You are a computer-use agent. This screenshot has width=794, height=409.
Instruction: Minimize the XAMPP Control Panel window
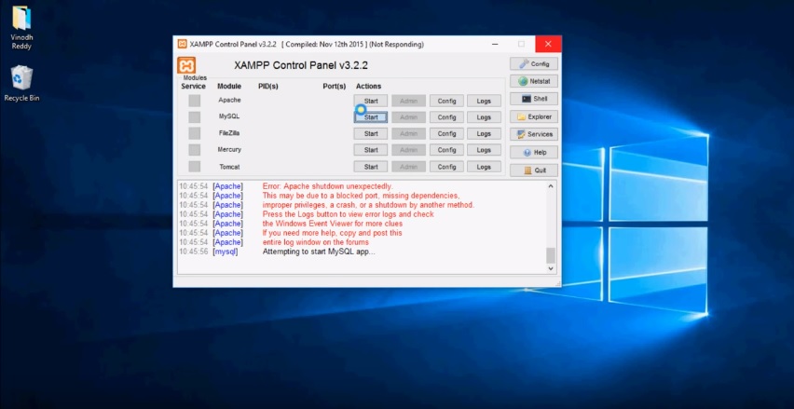494,44
